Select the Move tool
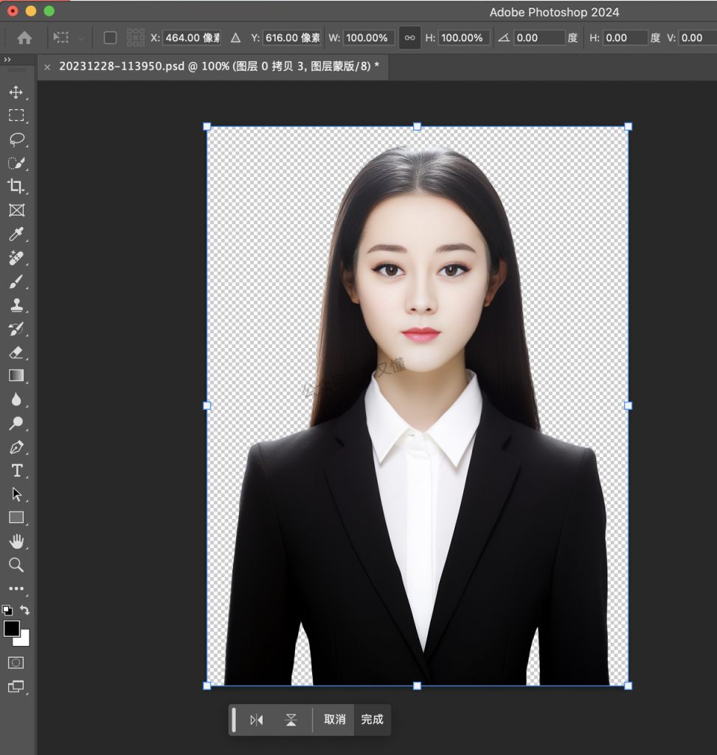 [15, 92]
